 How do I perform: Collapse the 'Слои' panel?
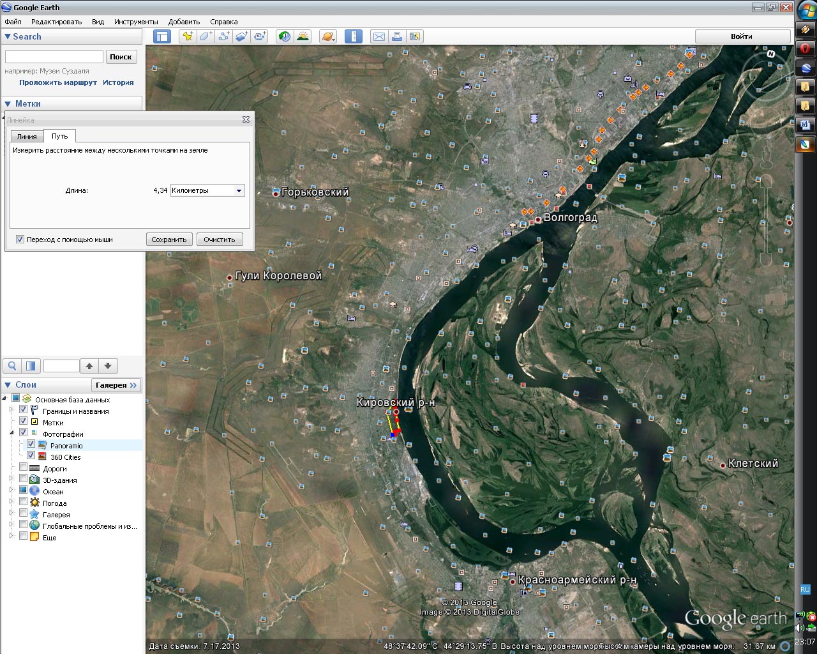8,384
